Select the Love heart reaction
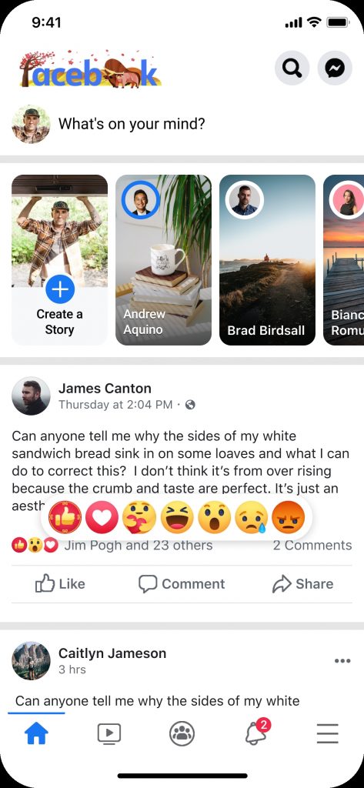Screen dimensions: 364x788 tap(102, 518)
